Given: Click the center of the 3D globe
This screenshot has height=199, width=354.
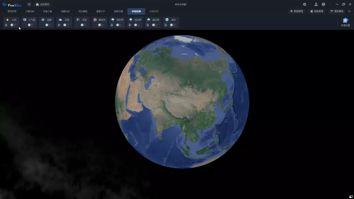Looking at the screenshot, I should click(182, 102).
